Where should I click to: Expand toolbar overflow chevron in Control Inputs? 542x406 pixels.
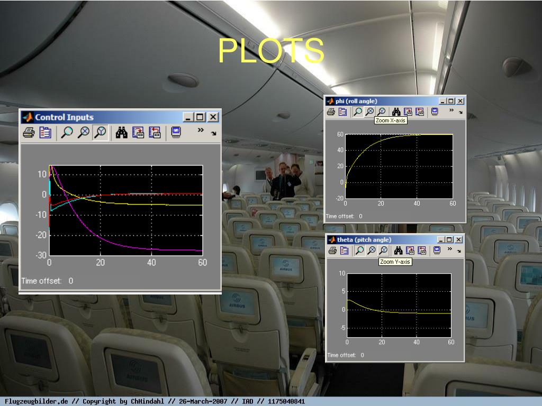201,130
